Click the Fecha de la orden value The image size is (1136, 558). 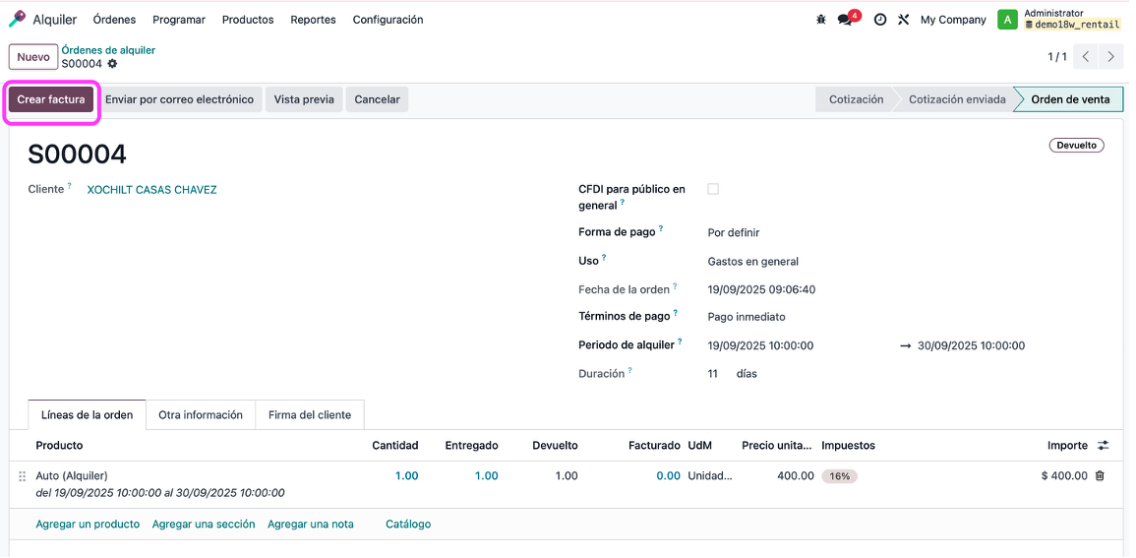(x=761, y=290)
